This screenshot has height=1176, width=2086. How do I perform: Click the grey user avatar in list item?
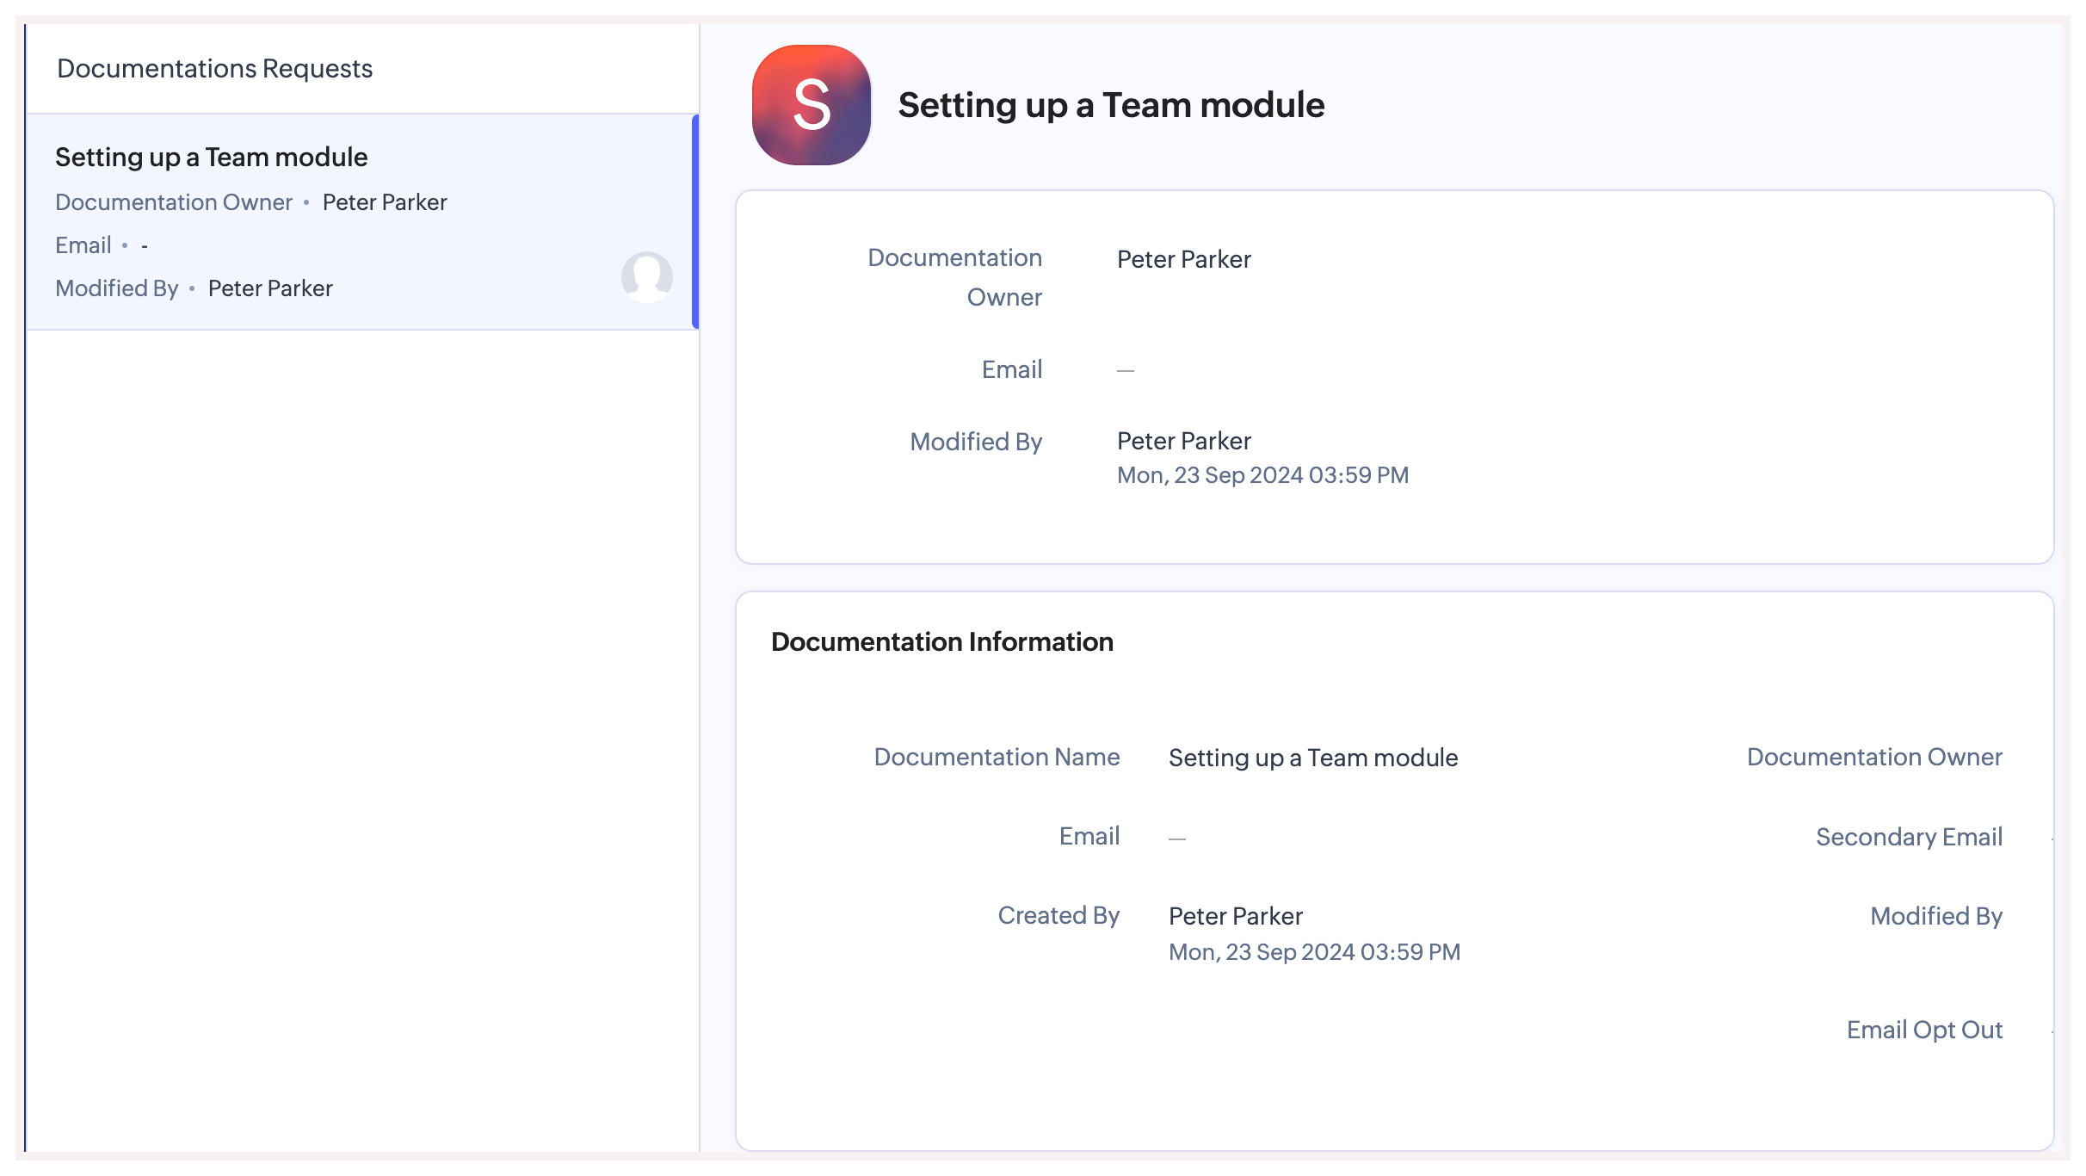point(646,276)
